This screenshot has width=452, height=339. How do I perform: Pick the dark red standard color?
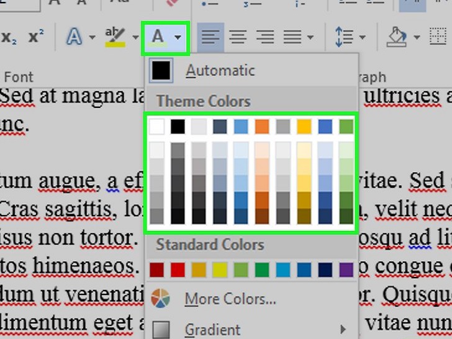click(157, 270)
